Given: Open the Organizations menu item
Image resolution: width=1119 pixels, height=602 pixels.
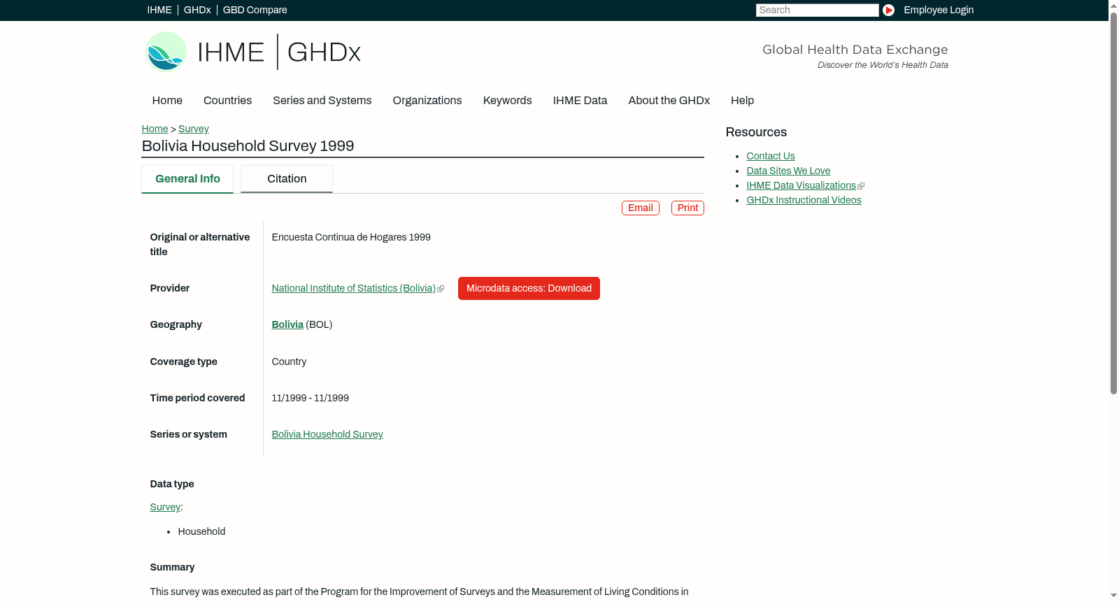Looking at the screenshot, I should tap(427, 101).
